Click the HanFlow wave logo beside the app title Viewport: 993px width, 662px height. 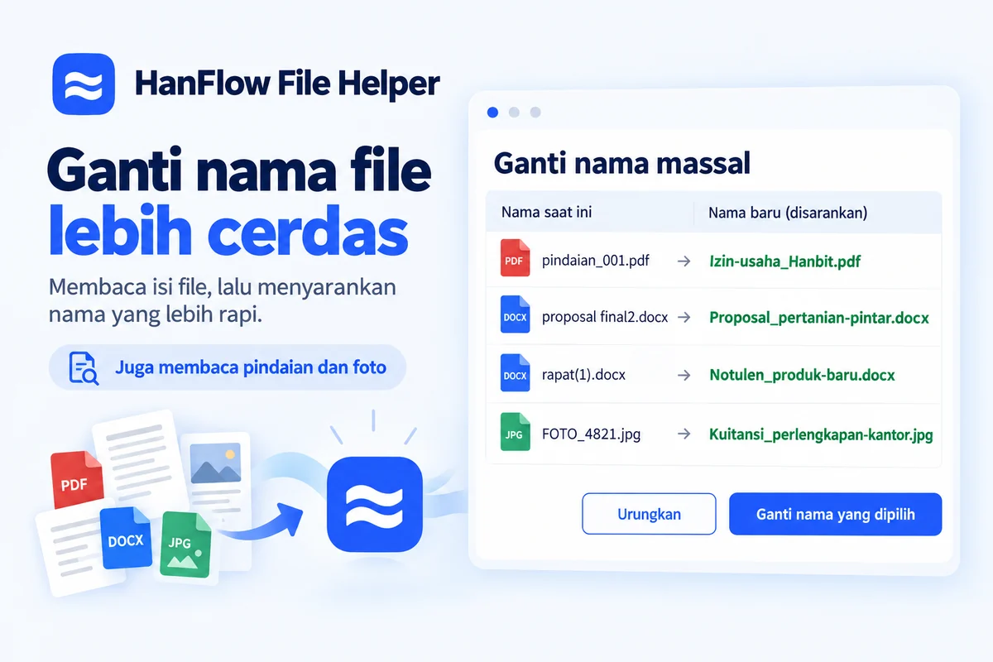[x=83, y=84]
